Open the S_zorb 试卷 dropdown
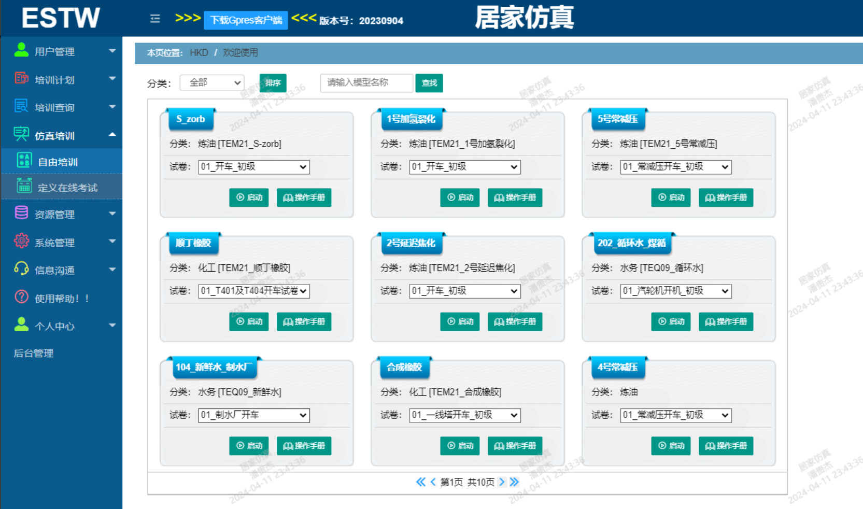This screenshot has height=509, width=863. tap(253, 167)
